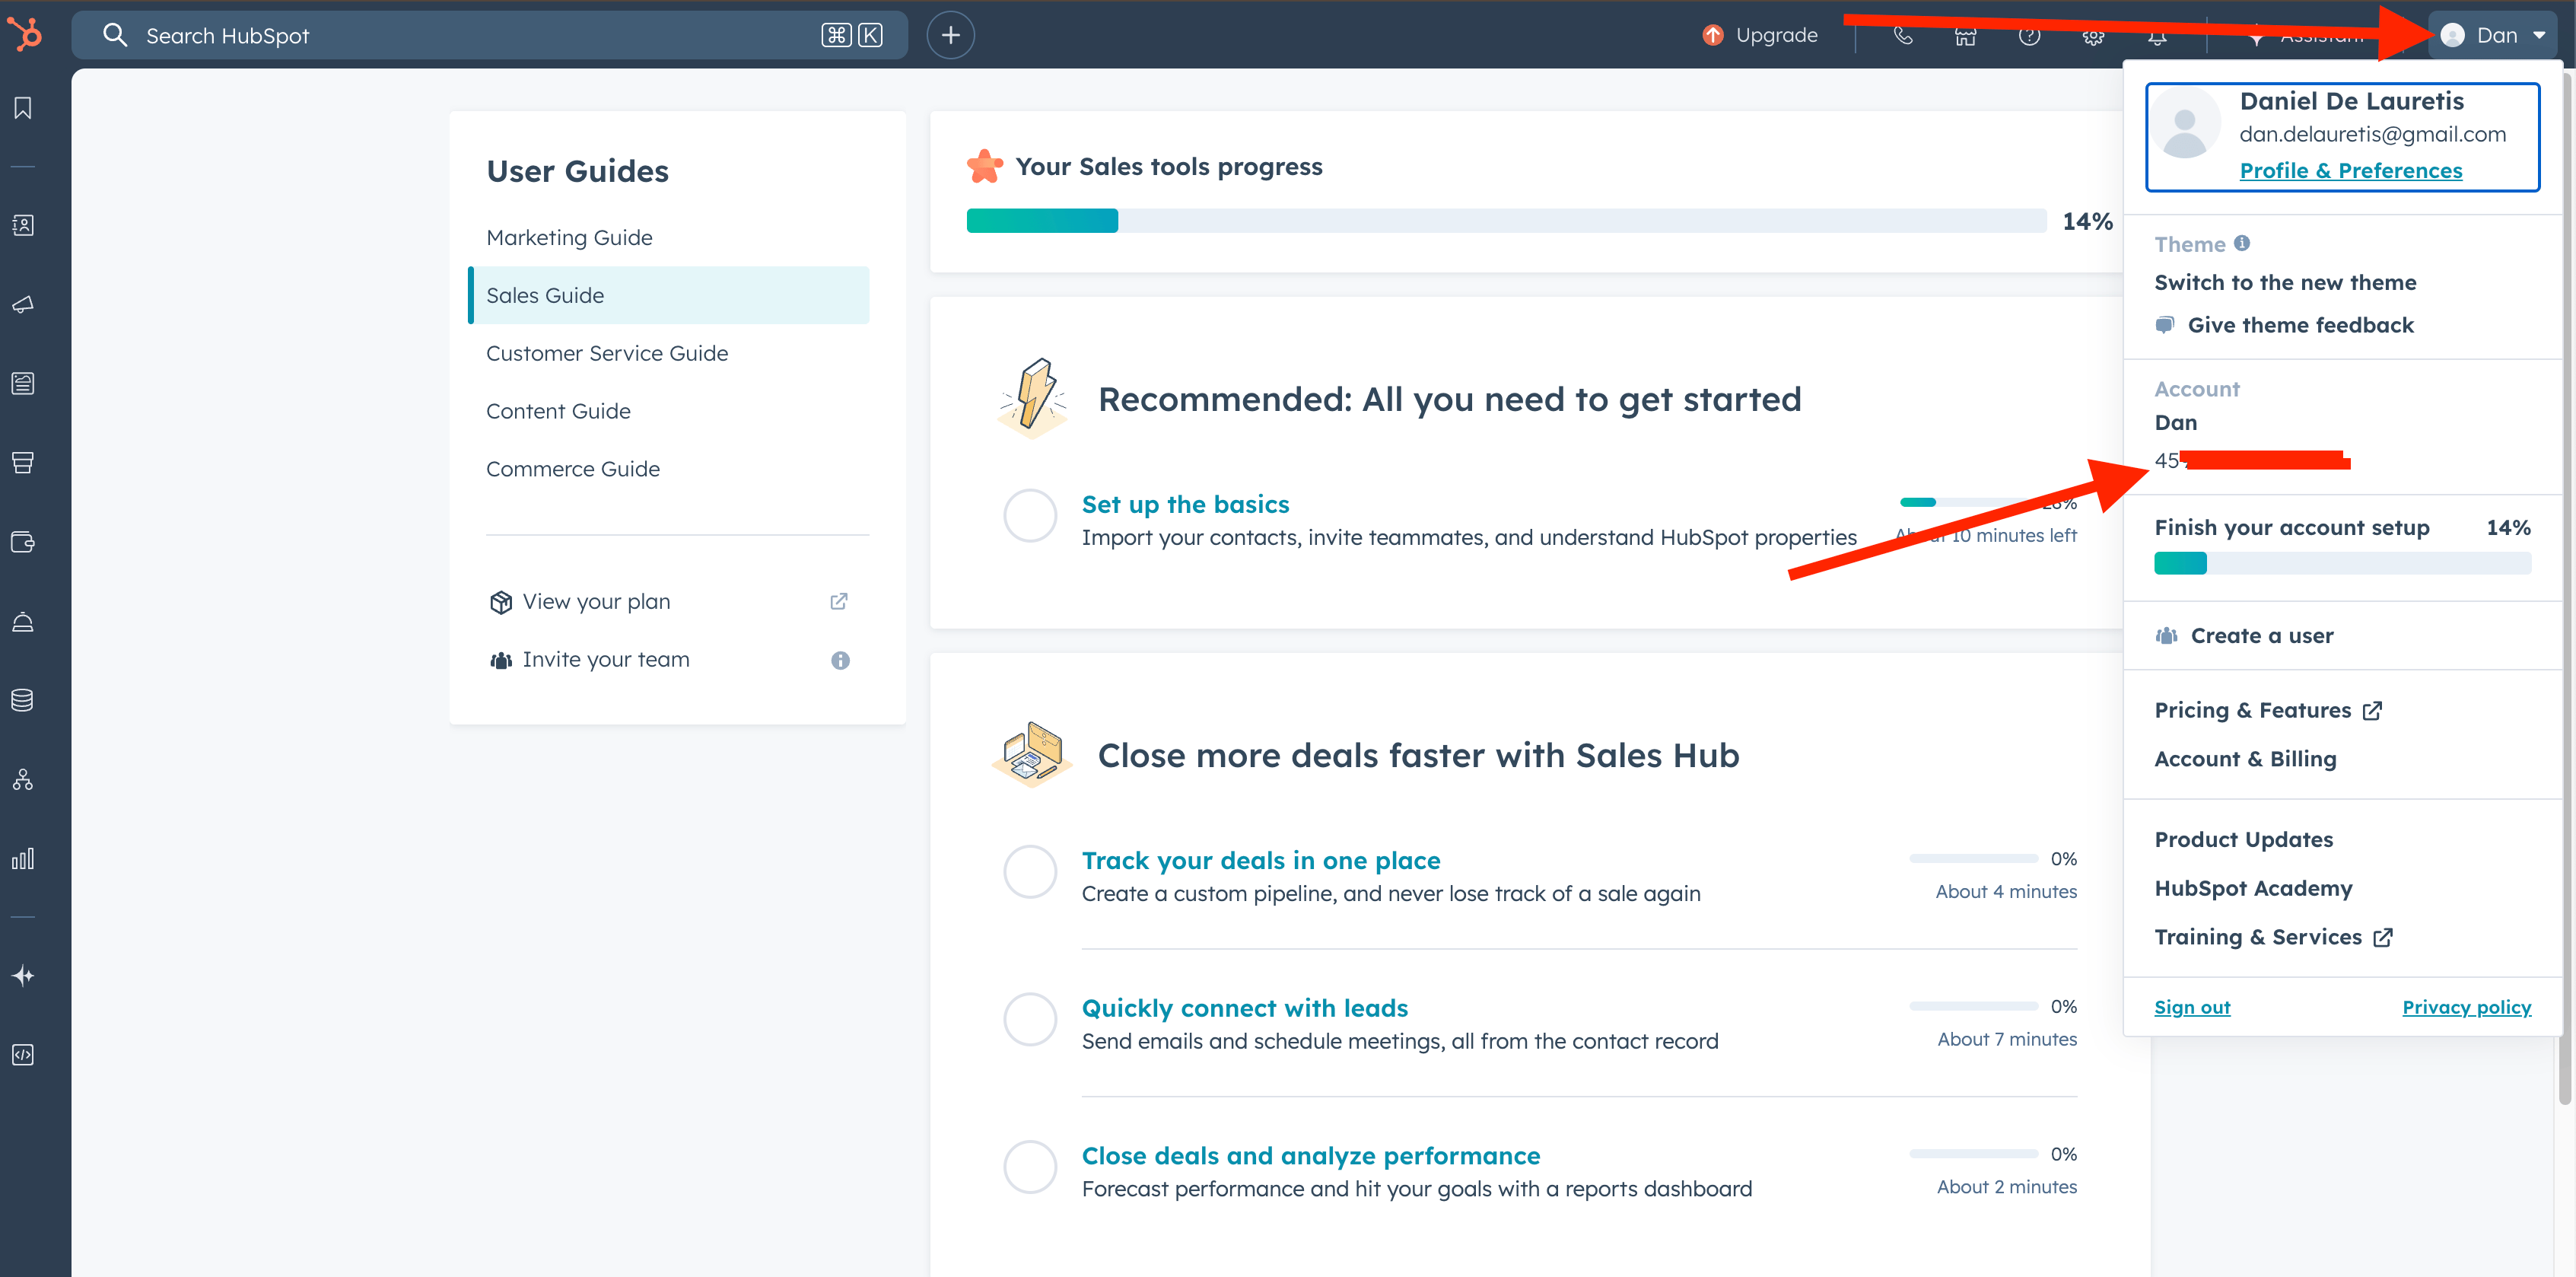The image size is (2576, 1277).
Task: Open Set up the basics task
Action: (1185, 504)
